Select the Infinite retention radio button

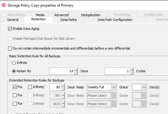(x=14, y=63)
